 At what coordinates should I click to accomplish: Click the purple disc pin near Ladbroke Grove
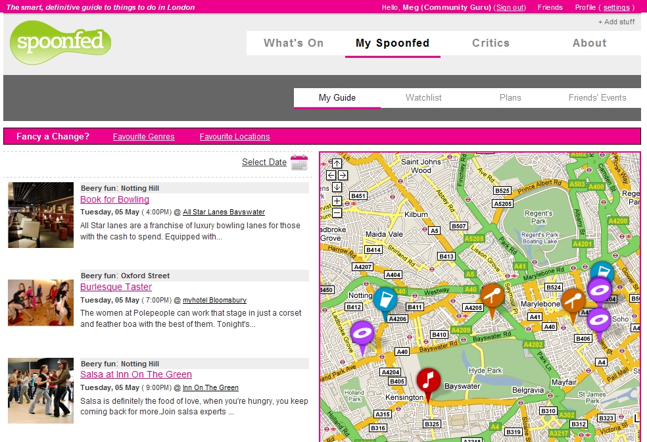point(362,335)
